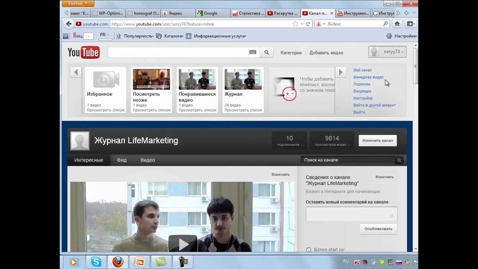Open the Войти в другой аккаунт link
This screenshot has width=478, height=269.
pos(375,105)
